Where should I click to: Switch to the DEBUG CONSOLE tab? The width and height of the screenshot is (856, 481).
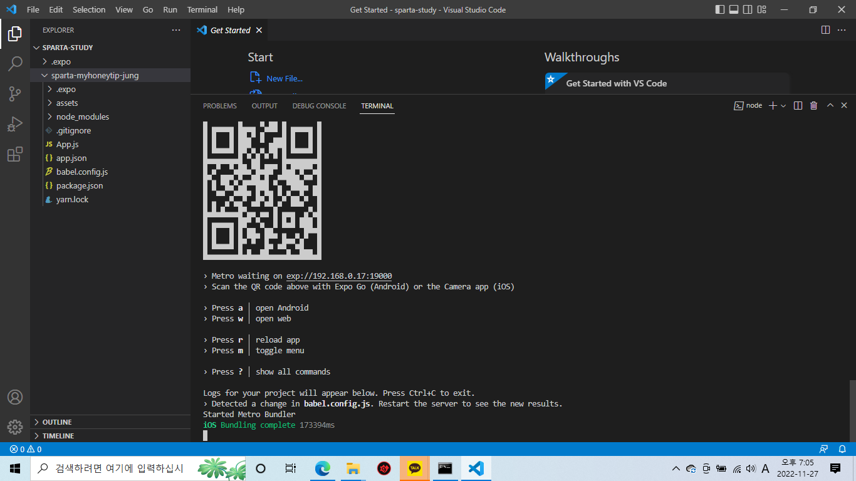(319, 106)
